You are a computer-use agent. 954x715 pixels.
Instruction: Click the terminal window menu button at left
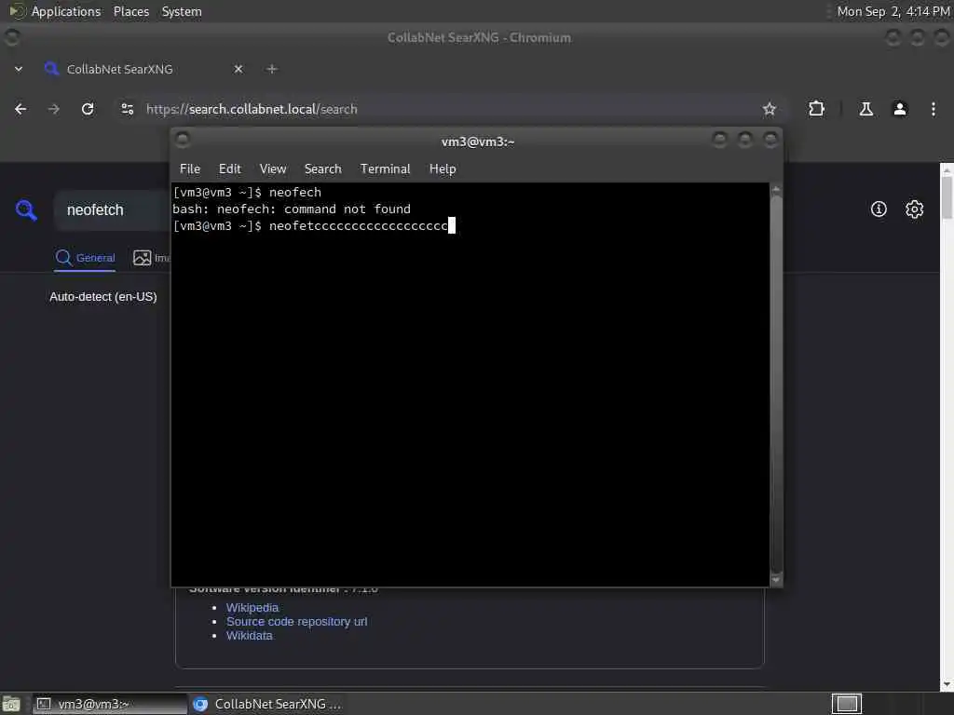(183, 140)
